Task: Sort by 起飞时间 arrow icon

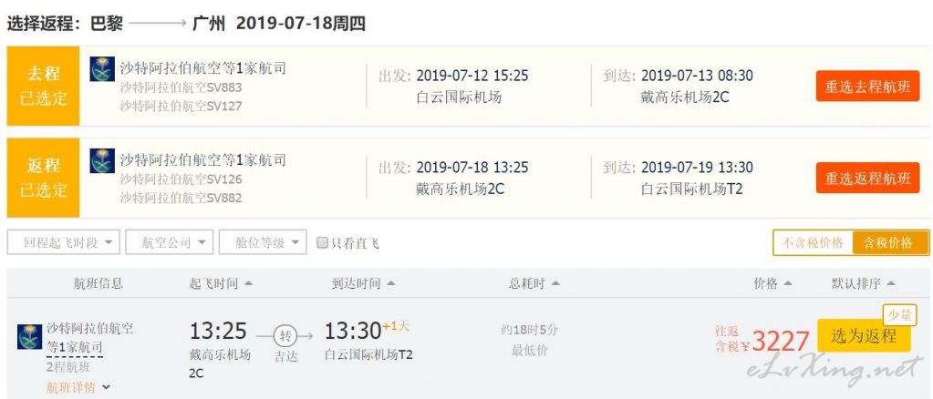Action: pyautogui.click(x=248, y=283)
